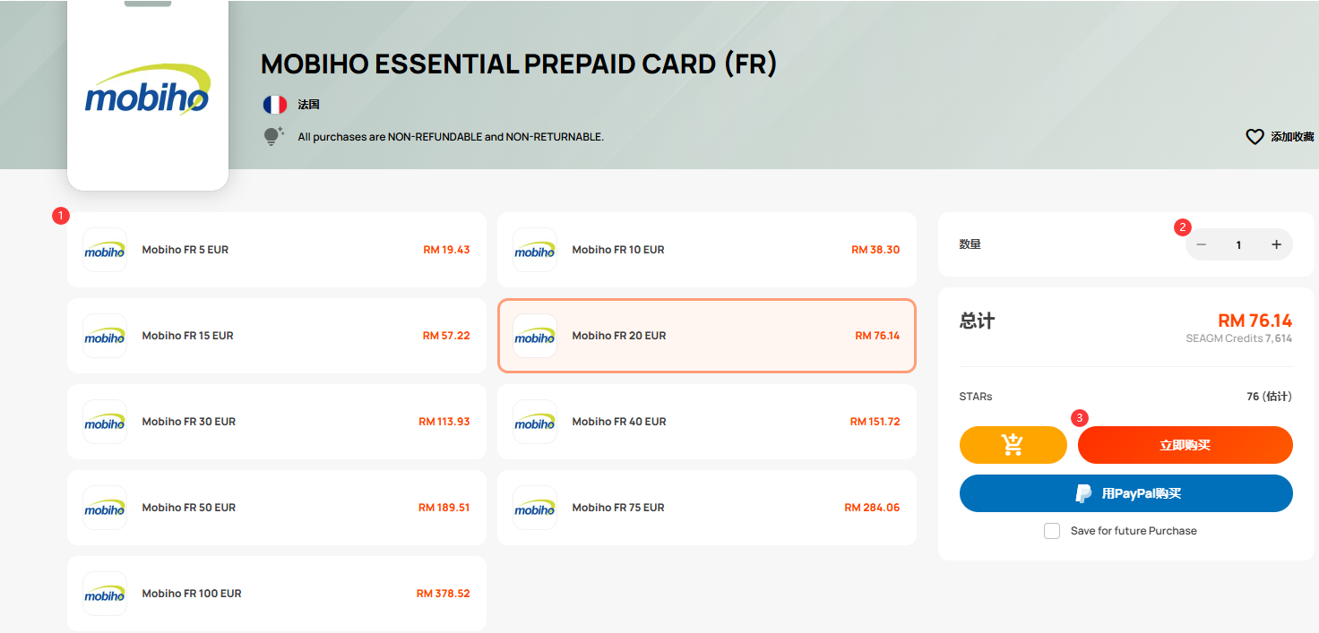The height and width of the screenshot is (633, 1319).
Task: Decrease quantity with minus button
Action: click(x=1202, y=244)
